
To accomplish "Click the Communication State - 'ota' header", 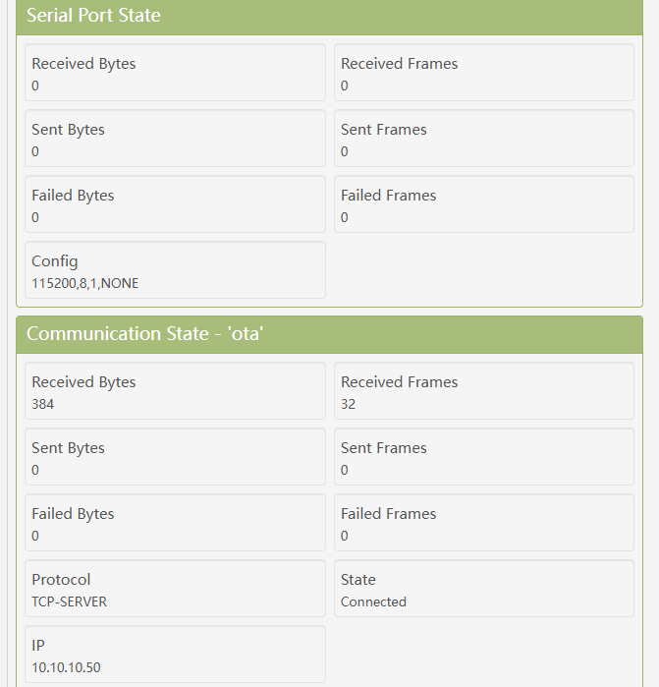I will [x=329, y=335].
